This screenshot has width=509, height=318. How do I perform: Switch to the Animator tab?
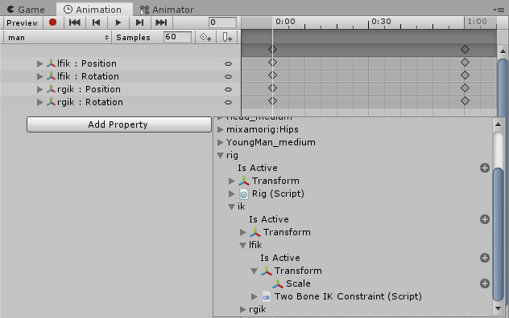pyautogui.click(x=167, y=10)
